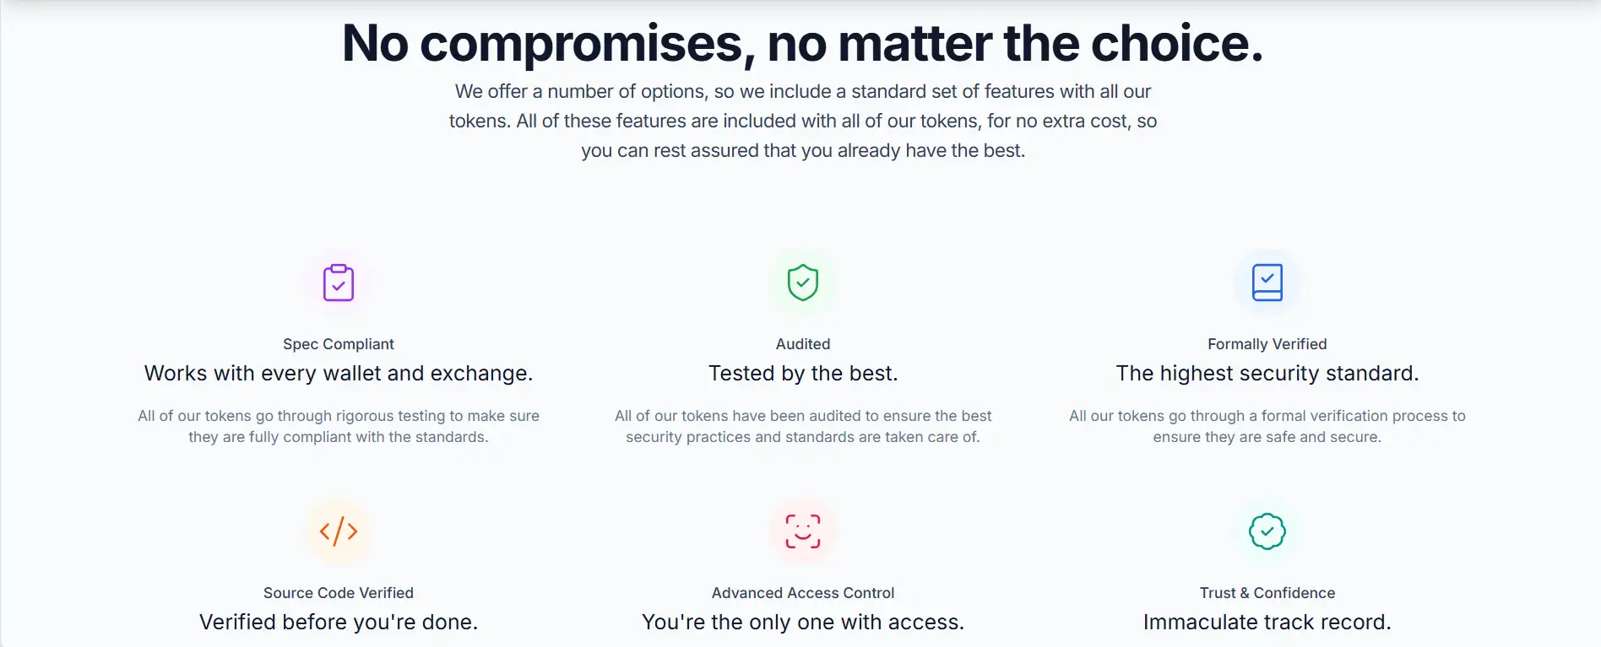Click the intro paragraph below the main title
1601x647 pixels.
coord(802,121)
